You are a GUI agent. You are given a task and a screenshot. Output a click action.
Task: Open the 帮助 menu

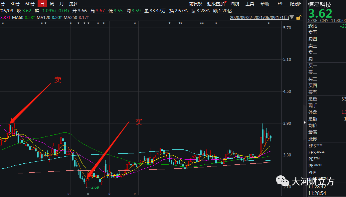tap(265, 4)
